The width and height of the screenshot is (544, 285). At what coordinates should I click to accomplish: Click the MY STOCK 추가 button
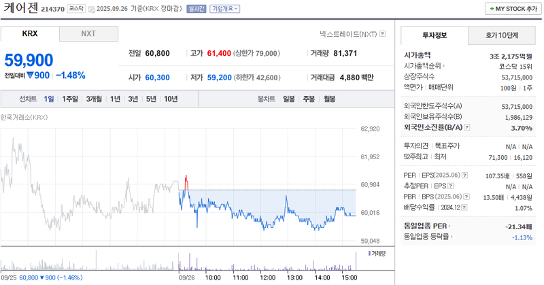click(x=513, y=9)
